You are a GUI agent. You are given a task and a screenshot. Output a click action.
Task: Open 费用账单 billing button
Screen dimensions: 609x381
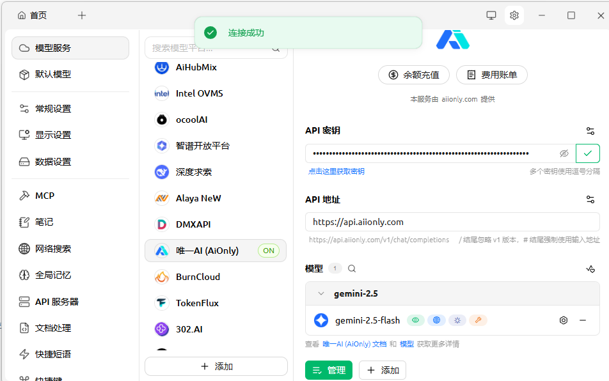point(492,75)
